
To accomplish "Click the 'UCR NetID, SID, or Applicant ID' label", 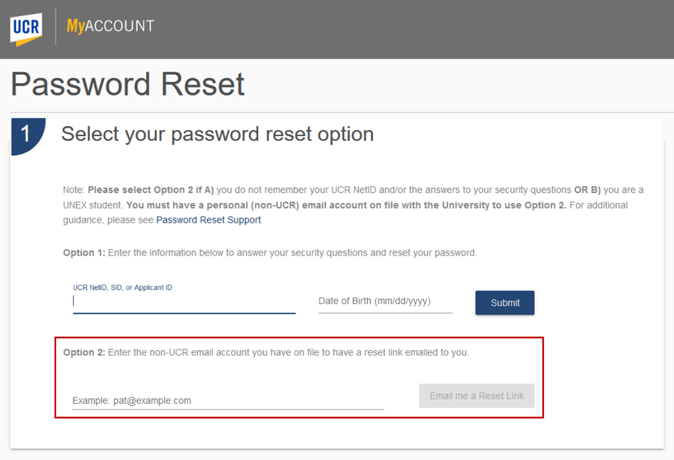I will 122,287.
